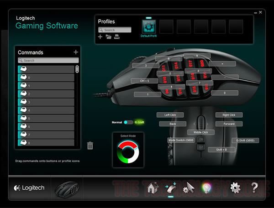Click the Left Click button assignment
This screenshot has height=208, width=274.
[x=170, y=115]
